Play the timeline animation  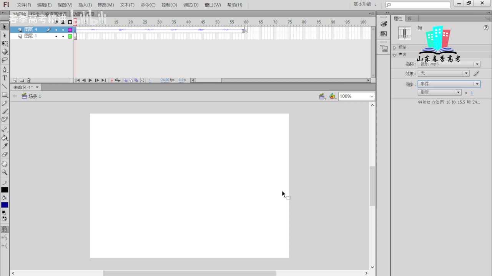click(90, 80)
